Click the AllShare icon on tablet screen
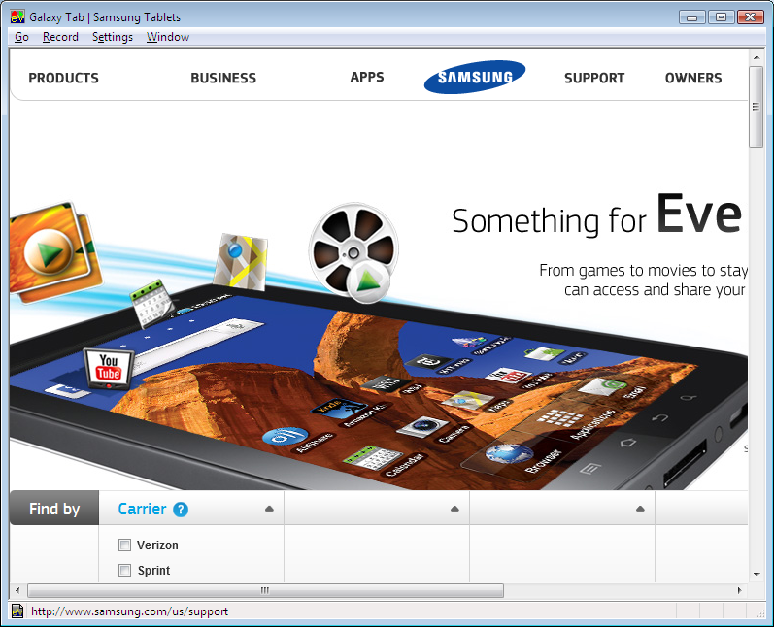774x627 pixels. (286, 436)
